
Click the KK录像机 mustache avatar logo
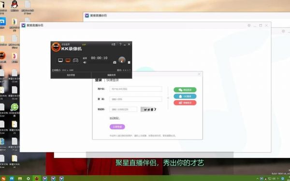[56, 47]
